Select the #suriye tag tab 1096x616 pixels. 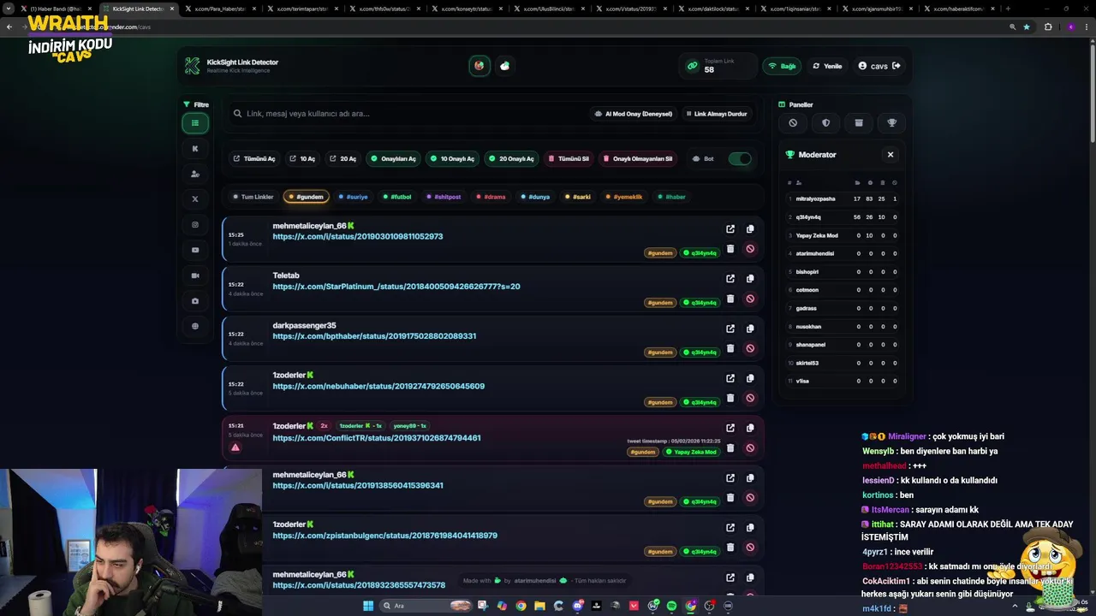tap(353, 197)
